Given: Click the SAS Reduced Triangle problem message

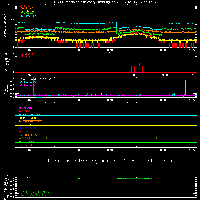Looking at the screenshot, I should click(x=111, y=161).
